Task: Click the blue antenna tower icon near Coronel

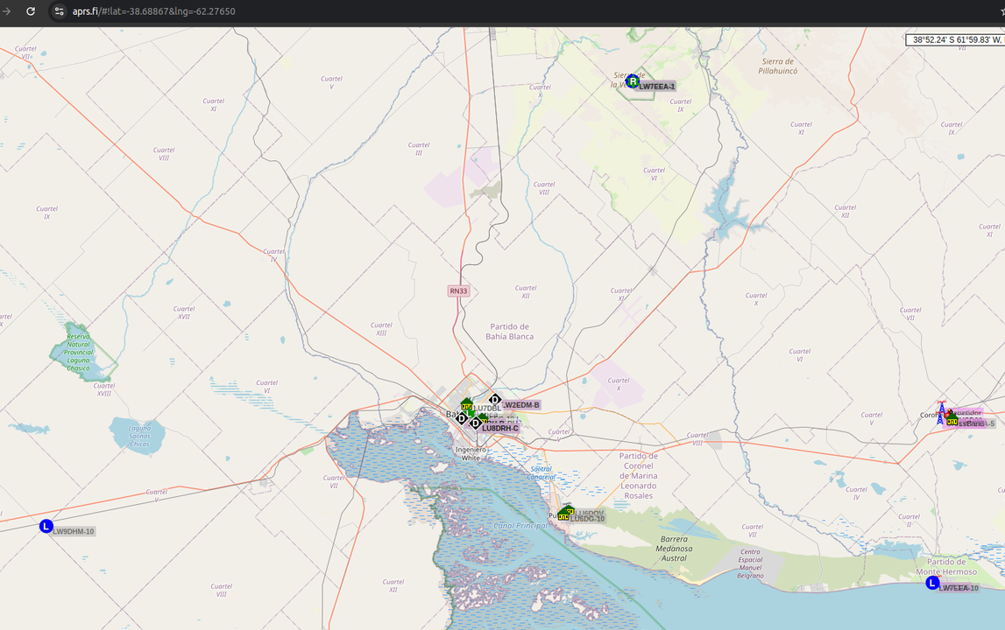Action: pos(941,413)
